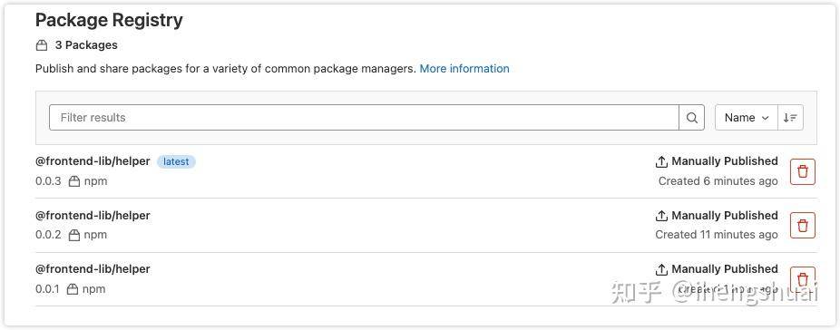The width and height of the screenshot is (840, 330).
Task: Click the npm package icon for version 0.0.2
Action: [x=74, y=235]
